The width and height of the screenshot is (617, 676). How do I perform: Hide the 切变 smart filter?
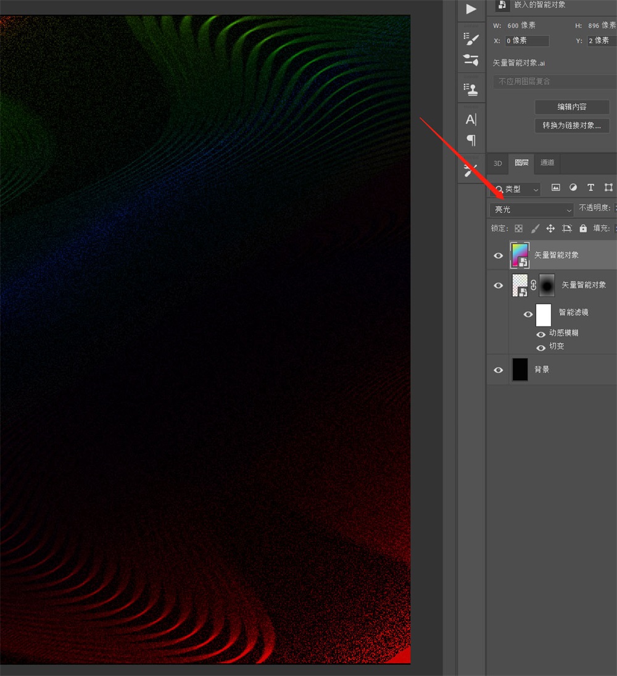tap(541, 348)
